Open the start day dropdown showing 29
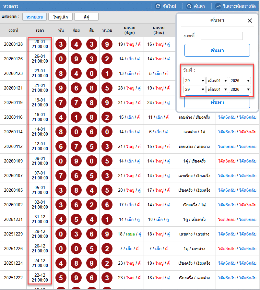The width and height of the screenshot is (260, 290). 194,80
